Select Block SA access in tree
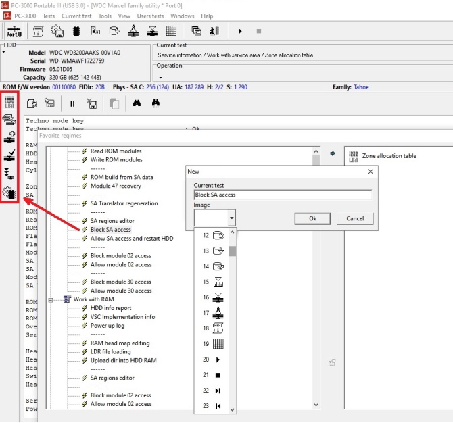 110,230
